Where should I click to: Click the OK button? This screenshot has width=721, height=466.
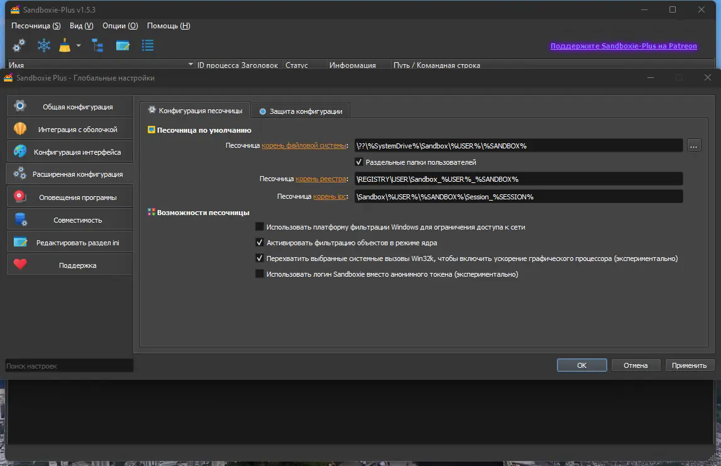point(581,365)
